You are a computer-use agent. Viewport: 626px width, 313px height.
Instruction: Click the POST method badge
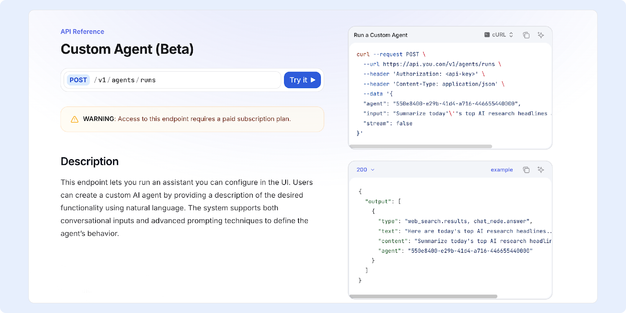(78, 80)
